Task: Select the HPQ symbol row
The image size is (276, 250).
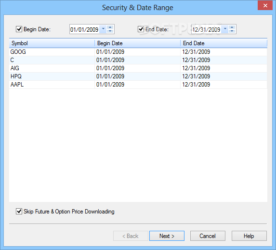Action: [138, 76]
